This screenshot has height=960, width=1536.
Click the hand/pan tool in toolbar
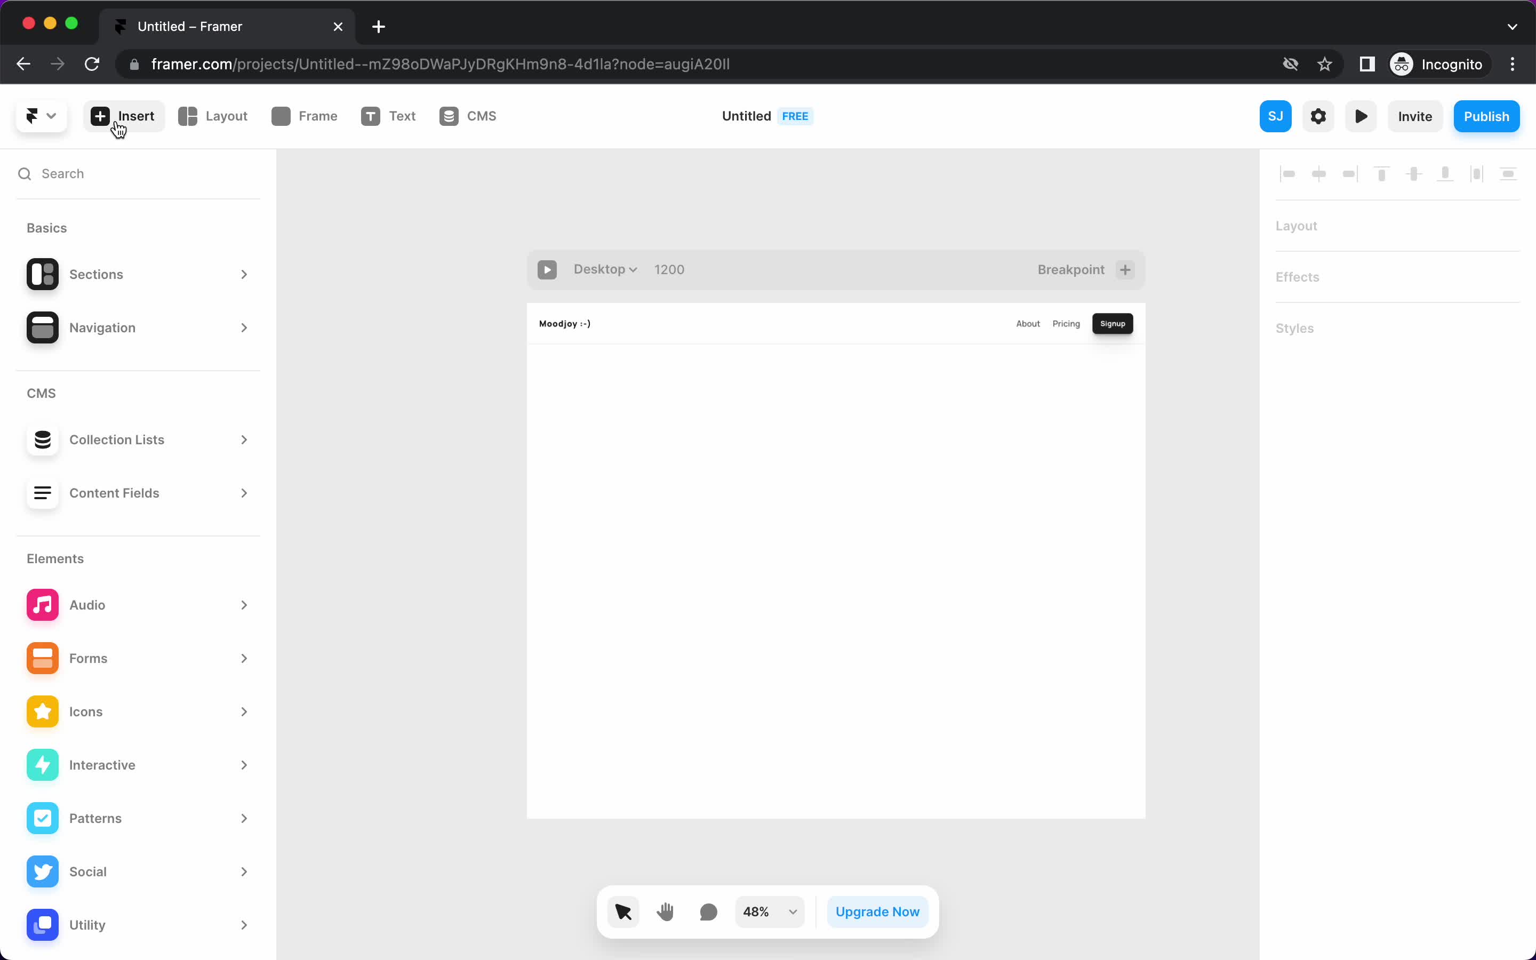[x=665, y=911]
